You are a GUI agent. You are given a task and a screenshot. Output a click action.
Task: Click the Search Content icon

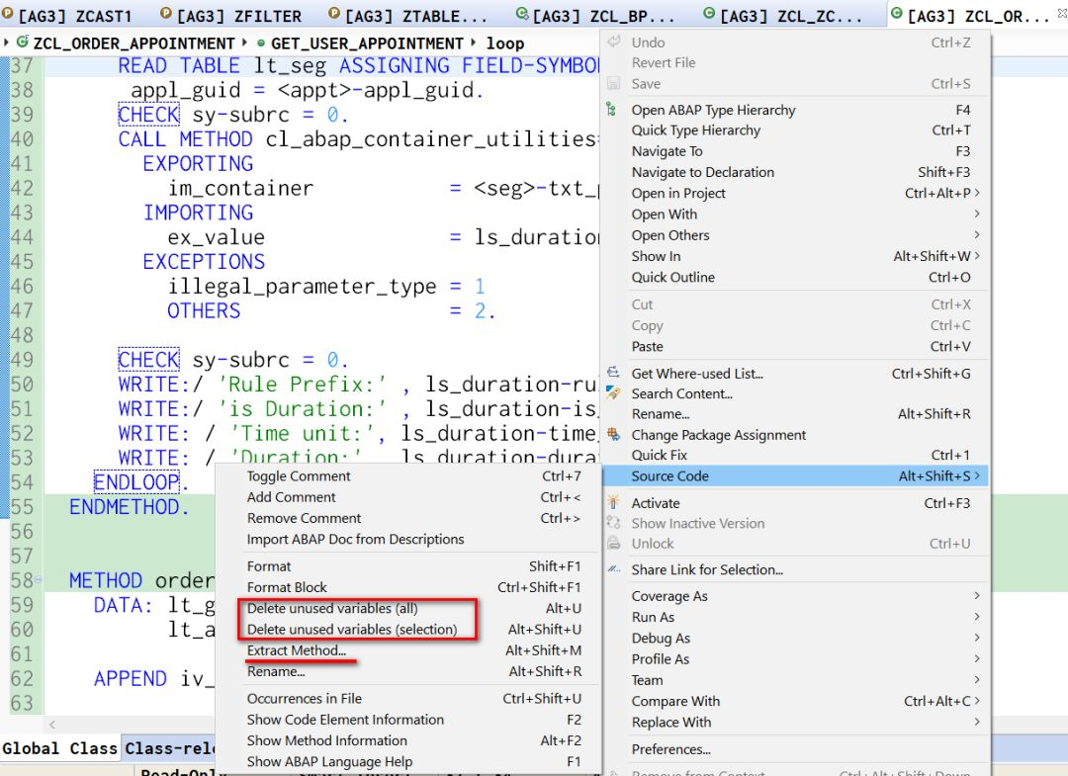pyautogui.click(x=613, y=393)
